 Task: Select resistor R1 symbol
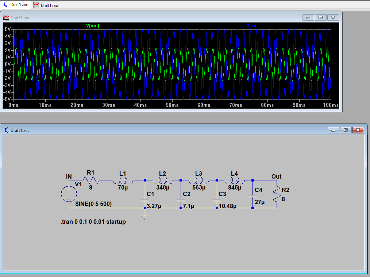90,180
